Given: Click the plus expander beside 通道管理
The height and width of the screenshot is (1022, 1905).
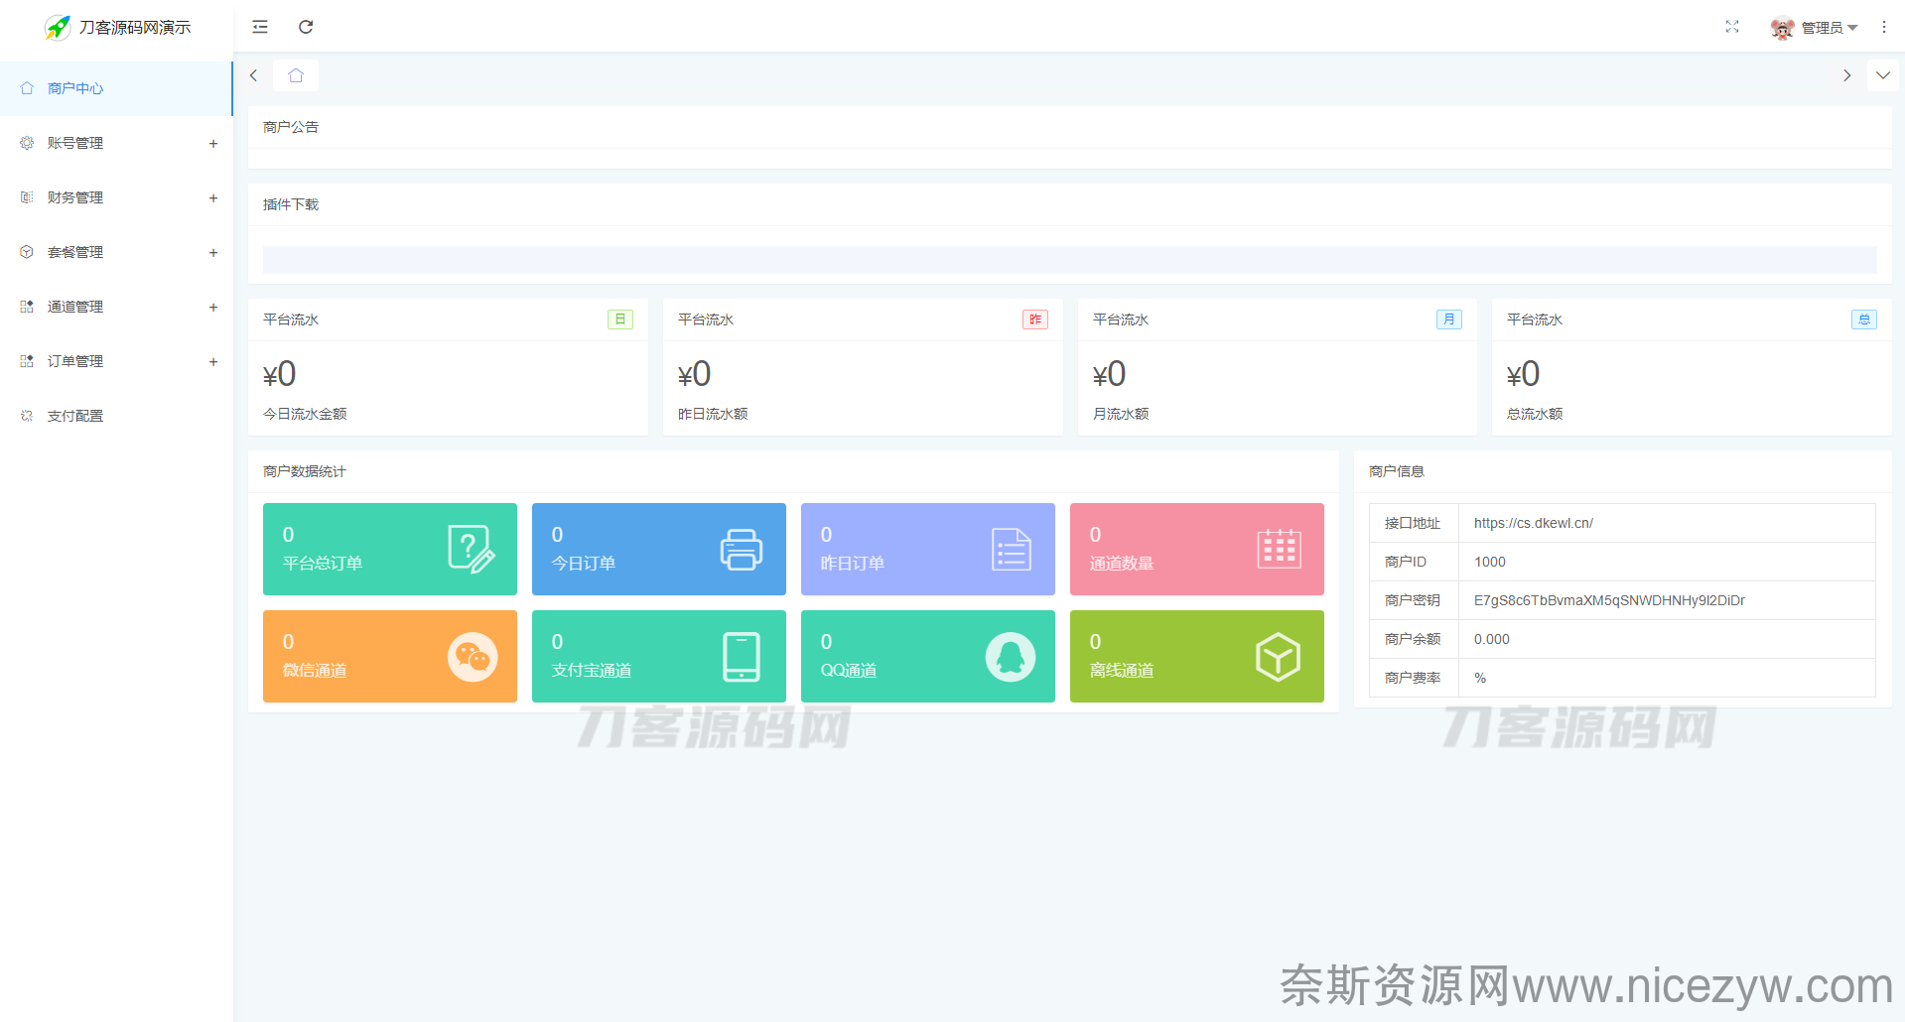Looking at the screenshot, I should pyautogui.click(x=213, y=308).
